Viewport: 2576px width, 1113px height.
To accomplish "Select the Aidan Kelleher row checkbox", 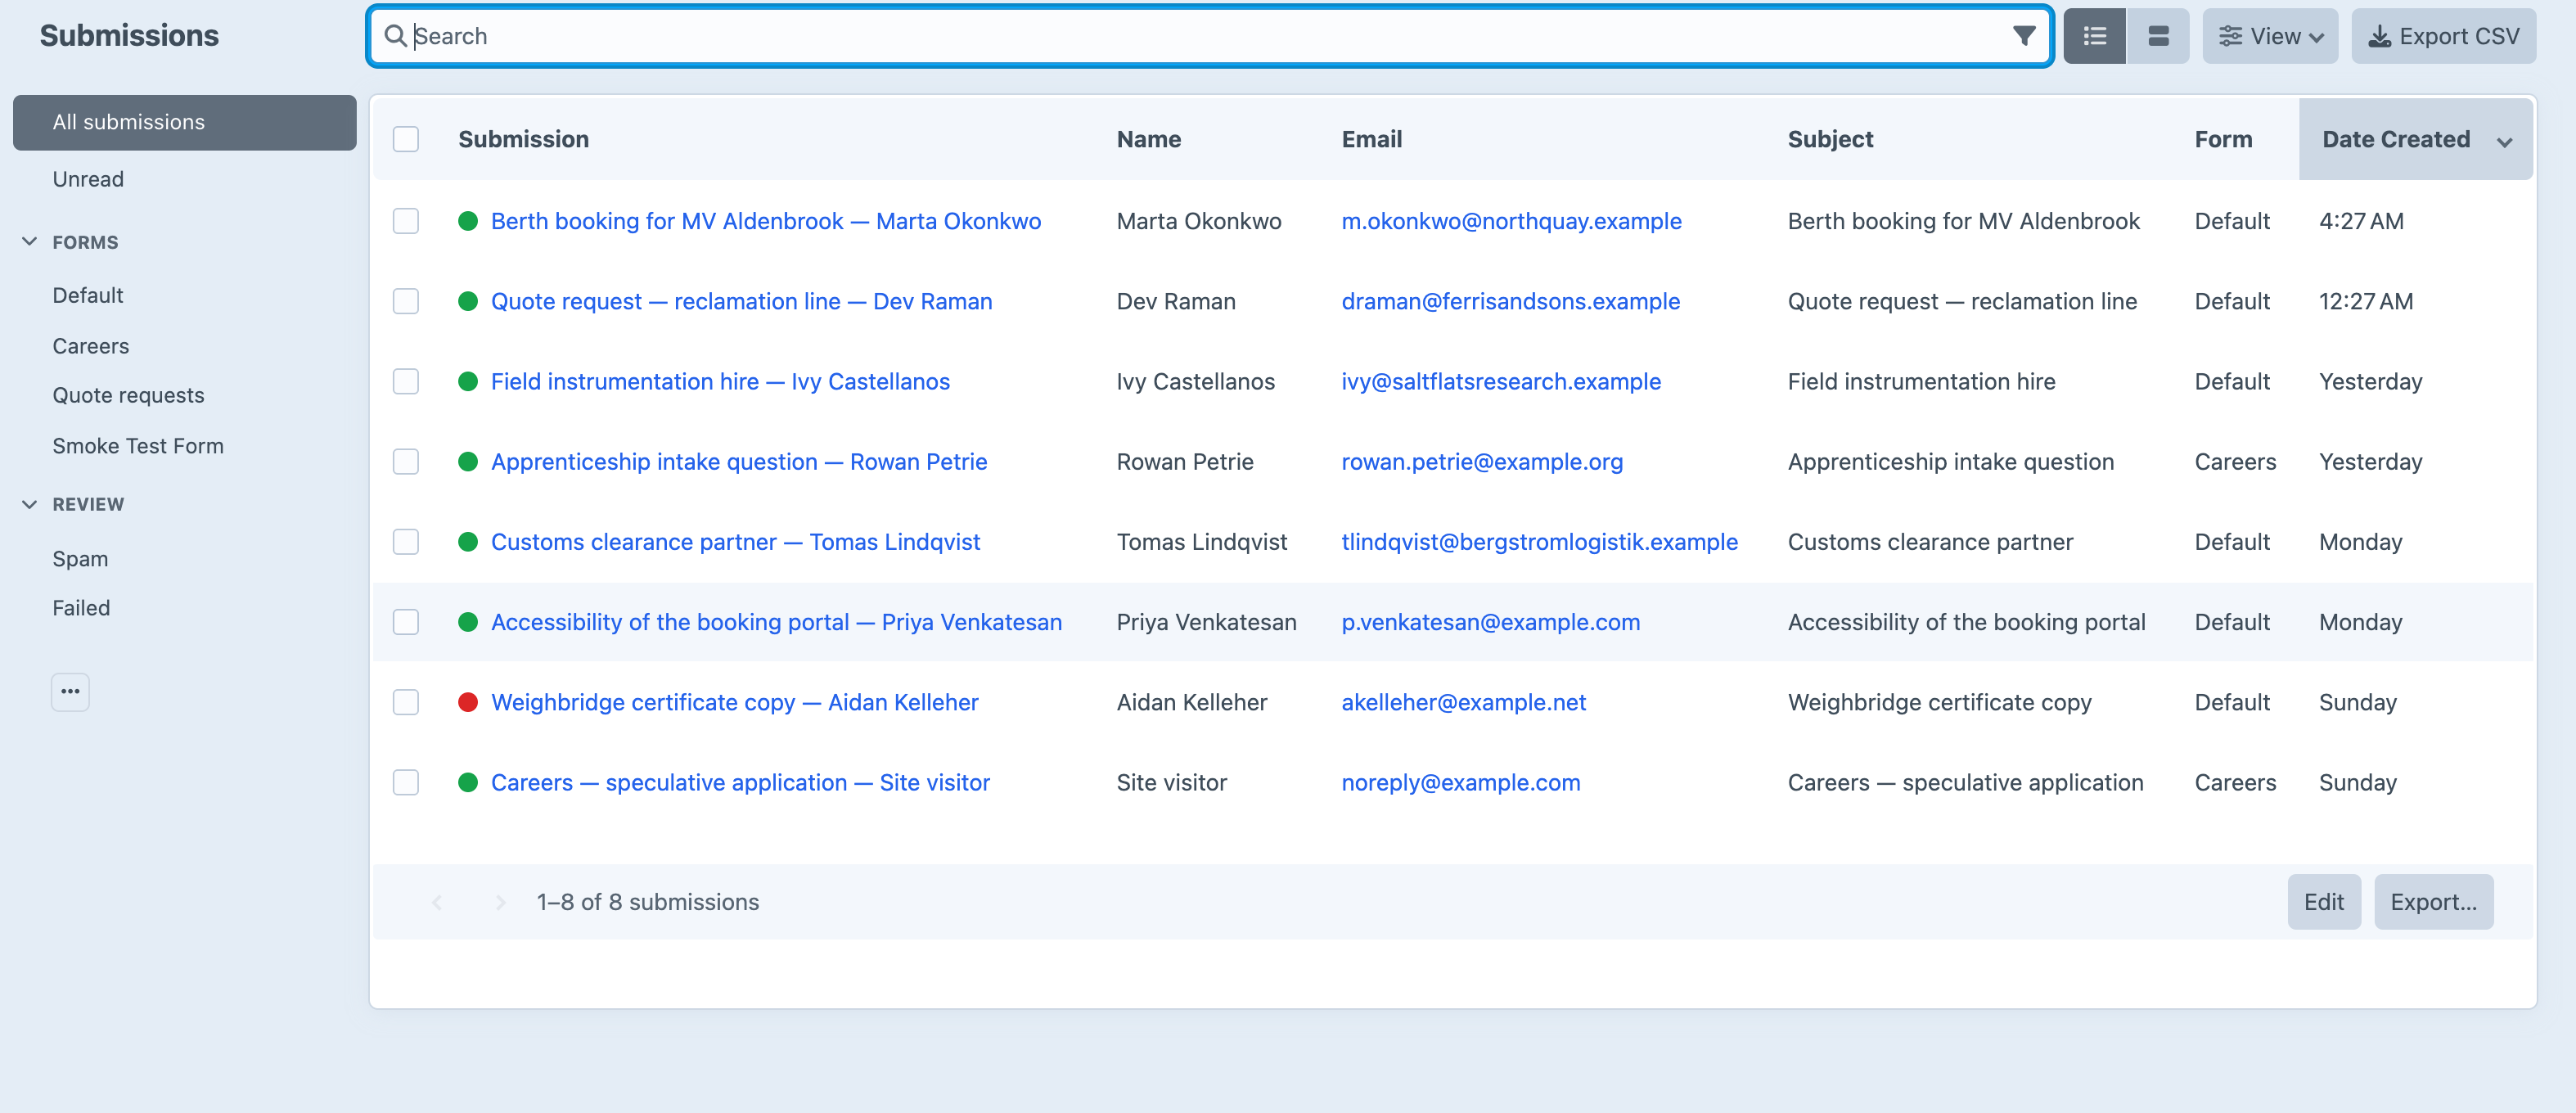I will pos(406,702).
